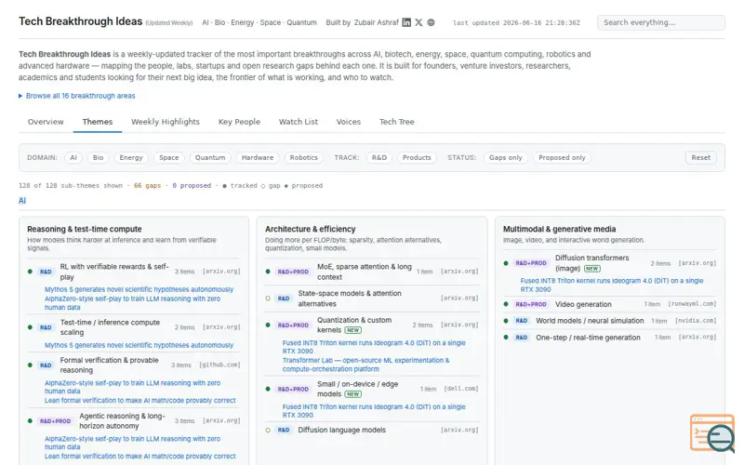Toggle the R&D track filter
Image resolution: width=744 pixels, height=465 pixels.
pos(379,157)
